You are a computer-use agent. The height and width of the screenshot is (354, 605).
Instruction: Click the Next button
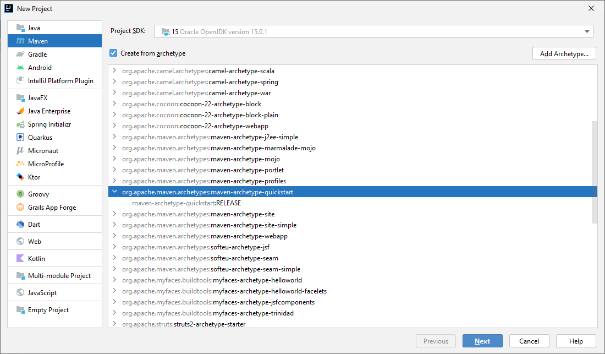point(482,340)
